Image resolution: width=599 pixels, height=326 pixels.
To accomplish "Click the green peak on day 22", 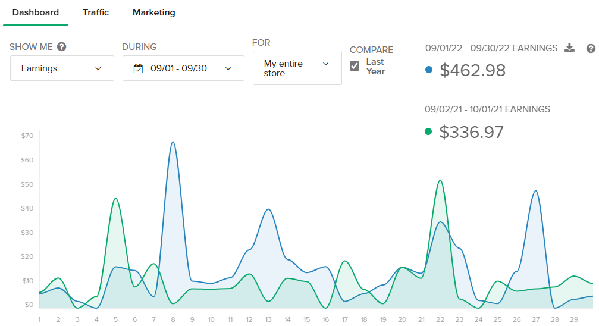I will click(x=440, y=180).
